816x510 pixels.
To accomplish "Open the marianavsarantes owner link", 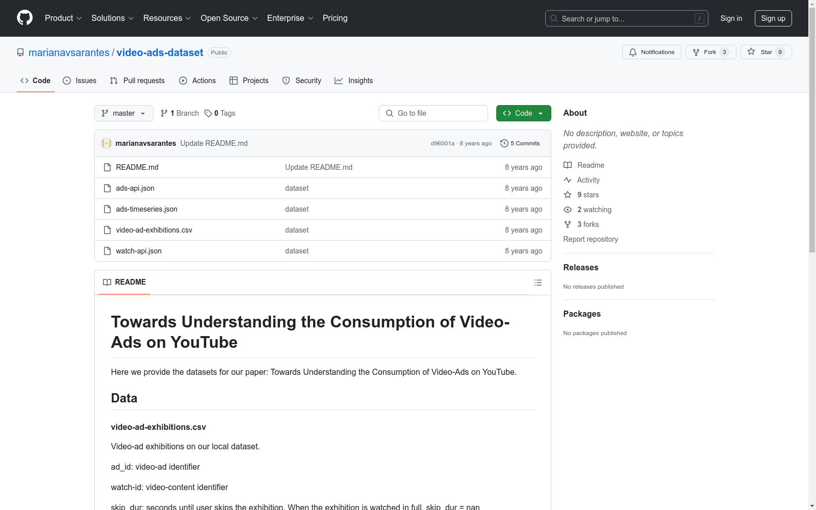I will (69, 53).
